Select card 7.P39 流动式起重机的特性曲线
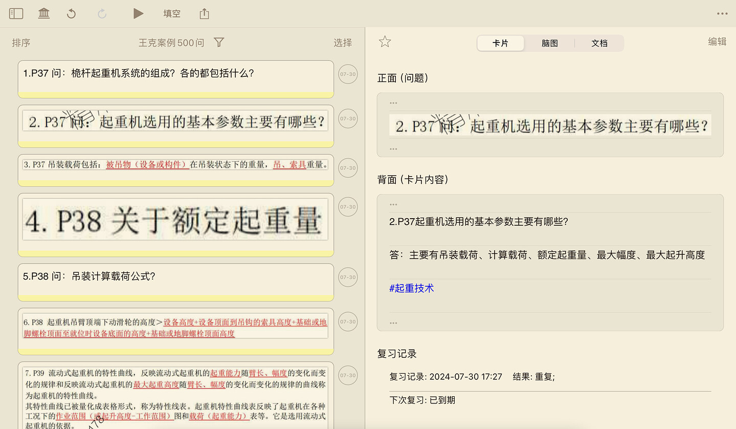The height and width of the screenshot is (429, 736). (176, 395)
